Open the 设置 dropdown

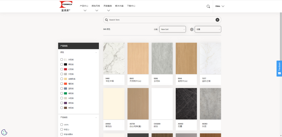tap(208, 29)
